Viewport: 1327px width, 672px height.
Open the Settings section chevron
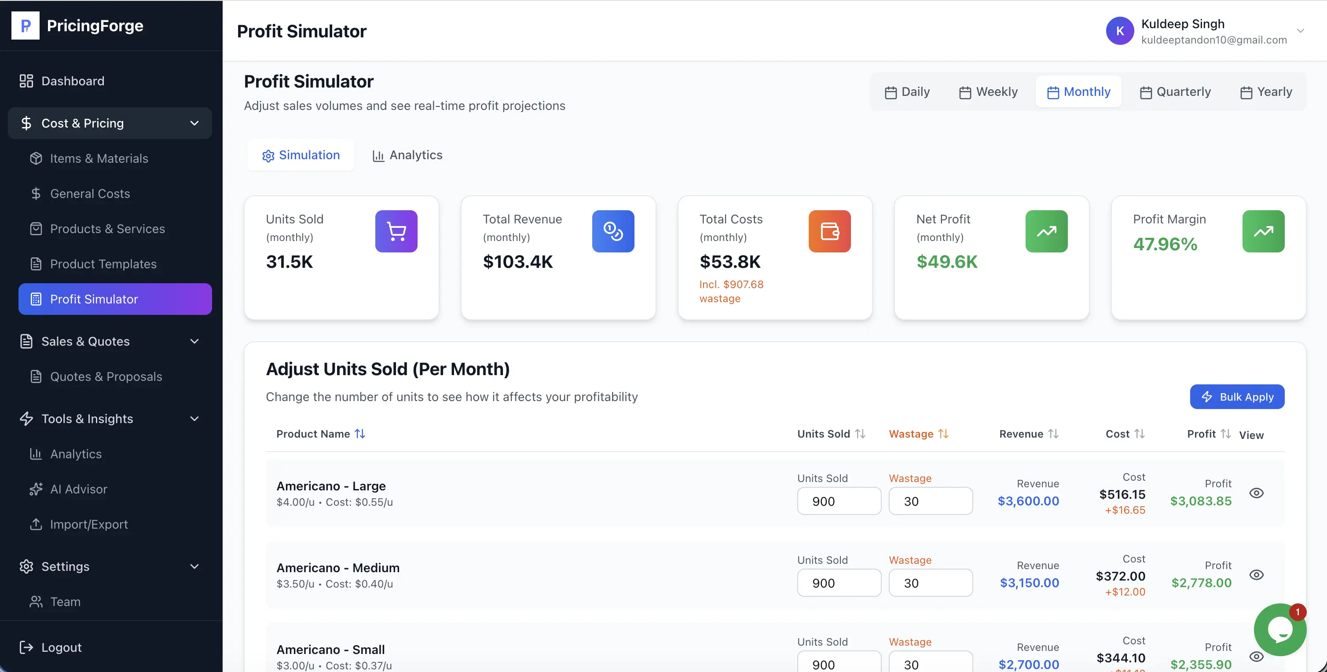194,566
